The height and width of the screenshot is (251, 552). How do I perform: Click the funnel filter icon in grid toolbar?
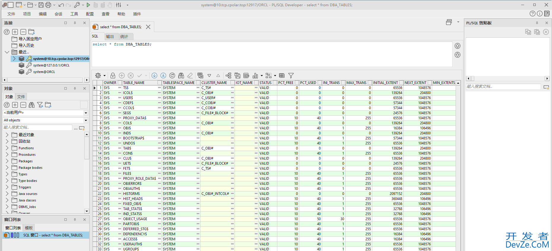pyautogui.click(x=291, y=76)
